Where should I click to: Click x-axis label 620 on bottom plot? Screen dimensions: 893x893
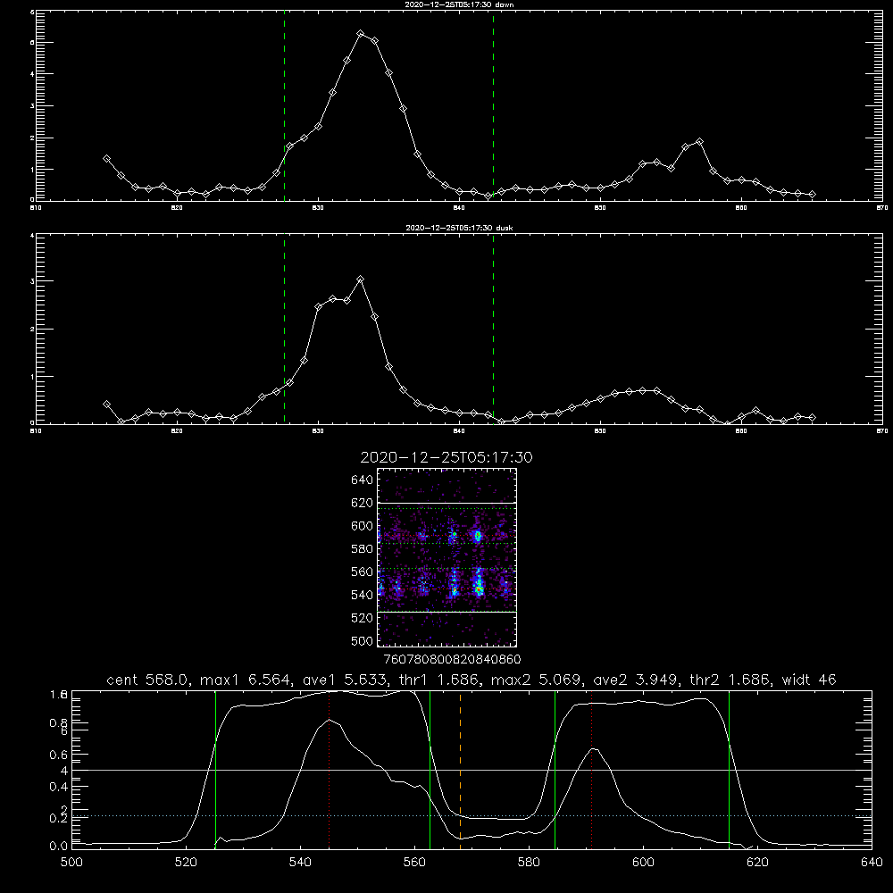(757, 863)
